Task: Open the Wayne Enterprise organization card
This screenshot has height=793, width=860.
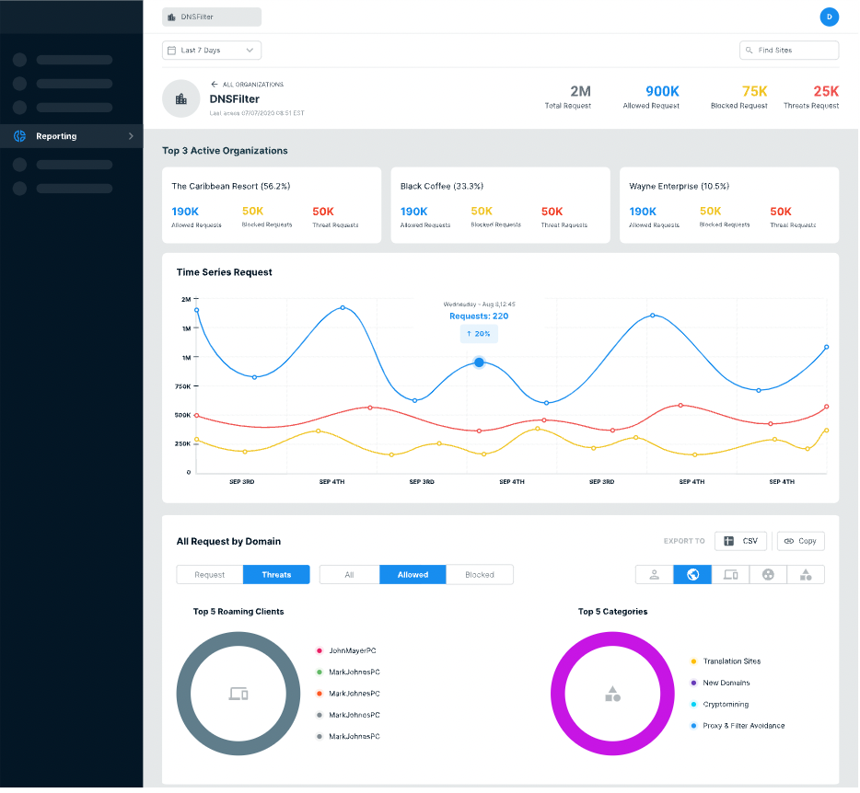Action: click(730, 205)
